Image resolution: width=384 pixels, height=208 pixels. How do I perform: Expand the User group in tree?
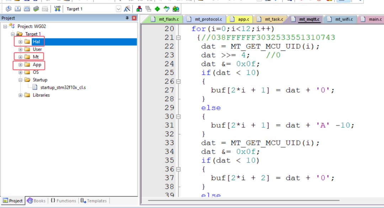coord(20,49)
